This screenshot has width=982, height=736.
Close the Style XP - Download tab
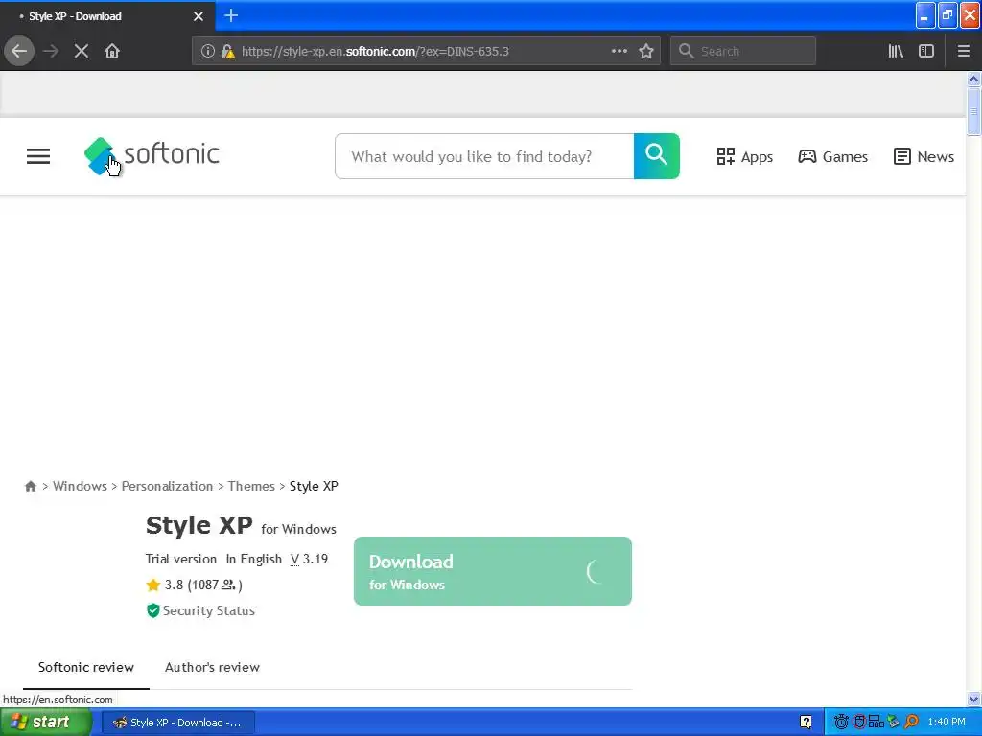(x=199, y=16)
